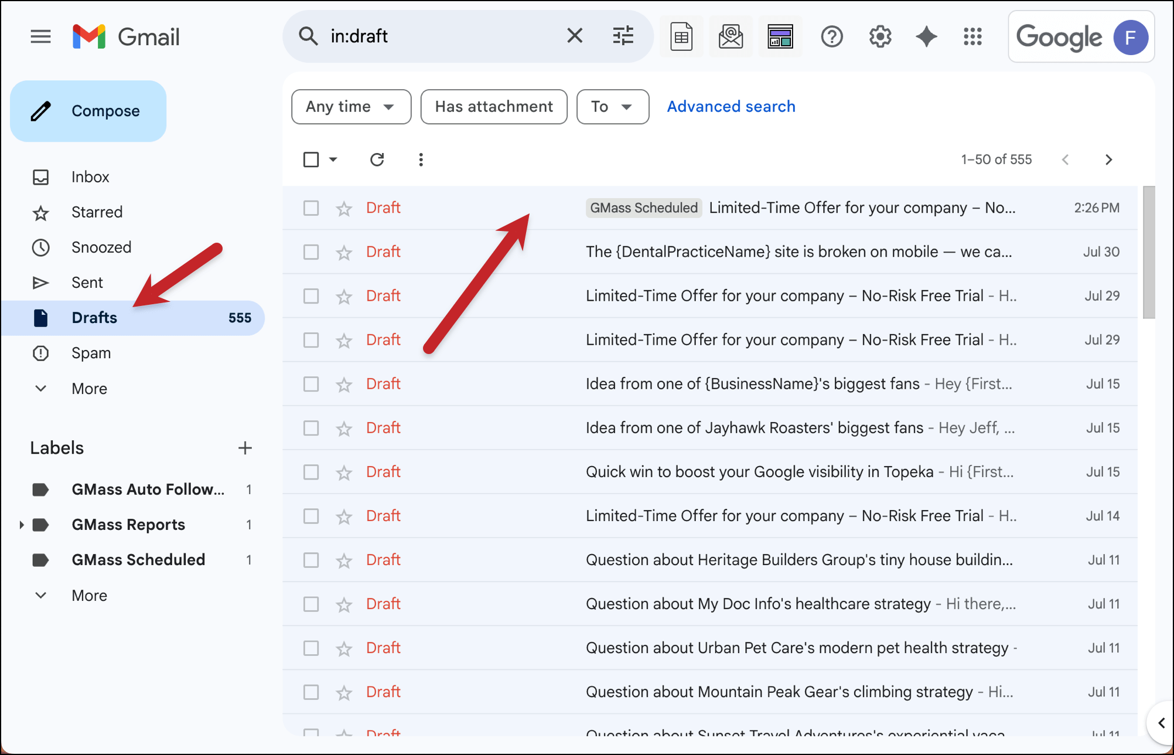Screen dimensions: 1174x755
Task: Go to the Spam folder
Action: coord(91,353)
